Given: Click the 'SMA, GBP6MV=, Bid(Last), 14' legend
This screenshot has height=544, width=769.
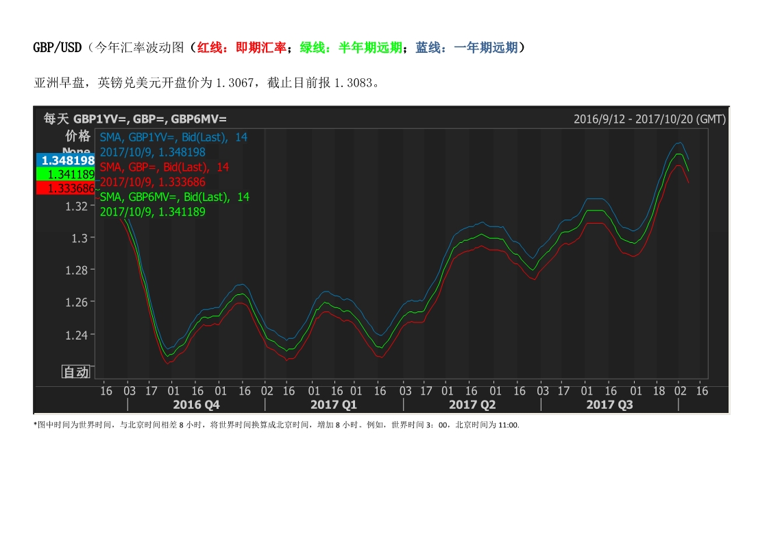Looking at the screenshot, I should click(x=175, y=198).
